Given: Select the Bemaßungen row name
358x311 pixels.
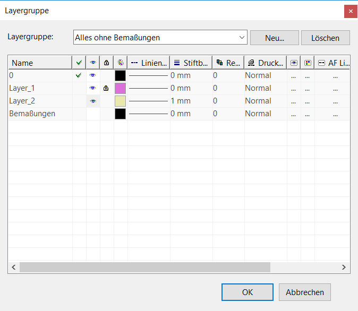Looking at the screenshot, I should click(32, 114).
